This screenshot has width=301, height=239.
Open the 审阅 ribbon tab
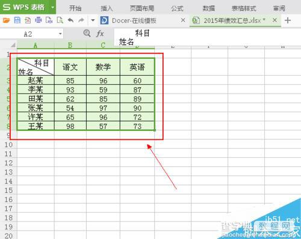point(279,8)
